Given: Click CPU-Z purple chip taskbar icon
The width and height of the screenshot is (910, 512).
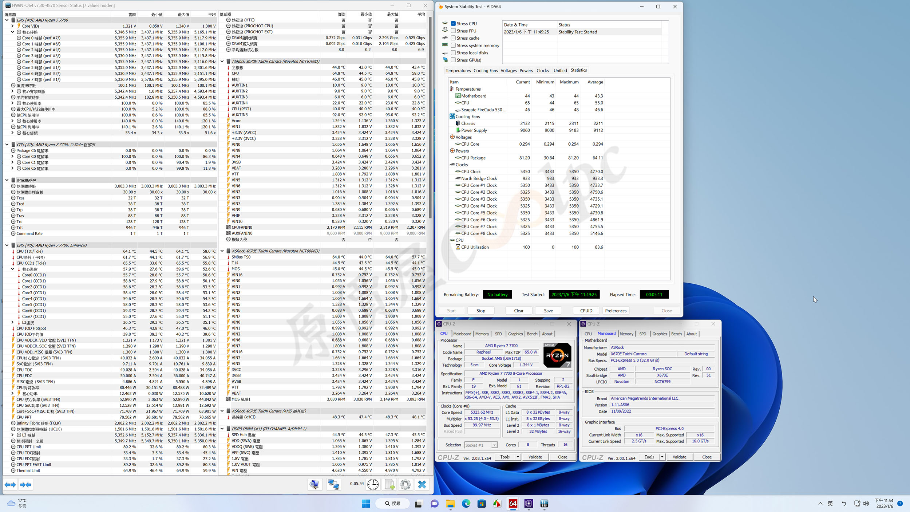Looking at the screenshot, I should point(529,504).
